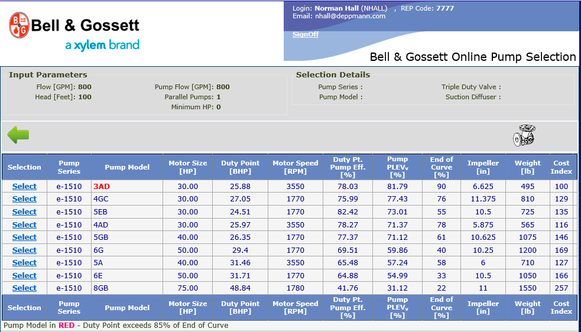This screenshot has width=581, height=332.
Task: Select the 5EB pump row
Action: coord(24,212)
